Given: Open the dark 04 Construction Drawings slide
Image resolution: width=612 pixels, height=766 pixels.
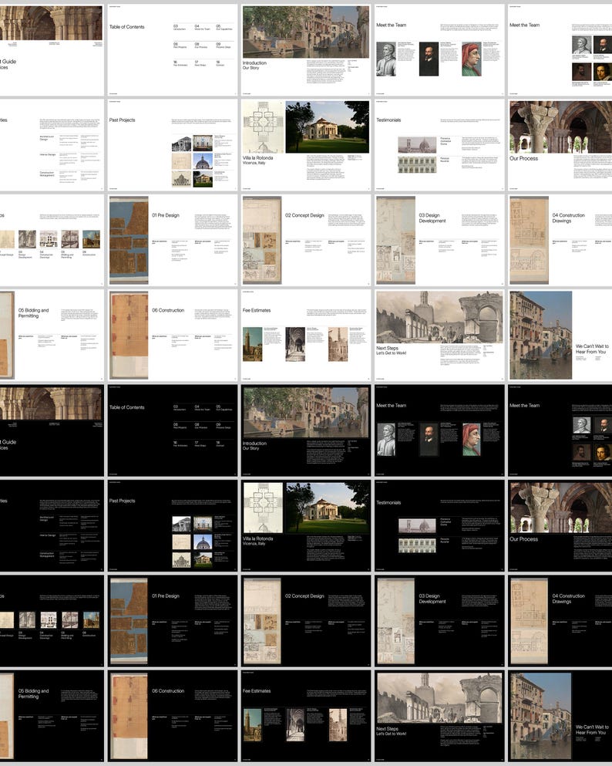Looking at the screenshot, I should point(560,621).
